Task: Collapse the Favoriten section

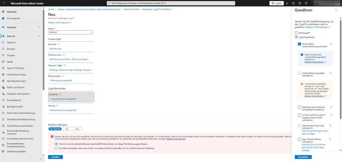Action: [x=39, y=27]
